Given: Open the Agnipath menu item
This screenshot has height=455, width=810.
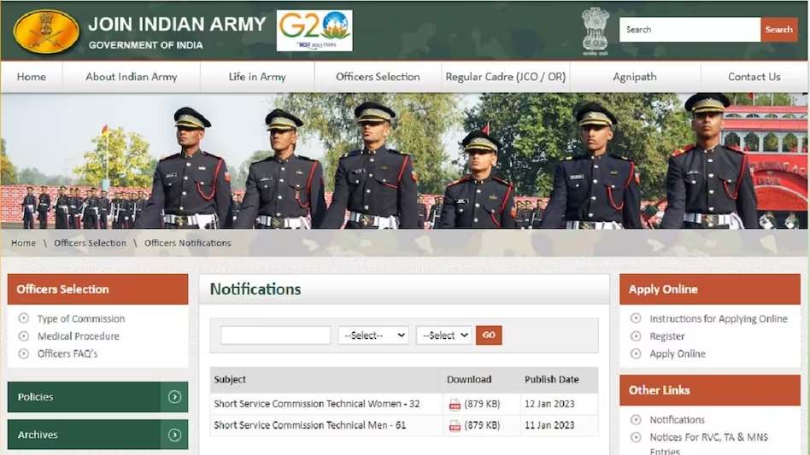Looking at the screenshot, I should pos(635,77).
